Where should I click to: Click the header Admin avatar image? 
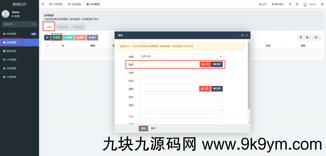(x=305, y=4)
